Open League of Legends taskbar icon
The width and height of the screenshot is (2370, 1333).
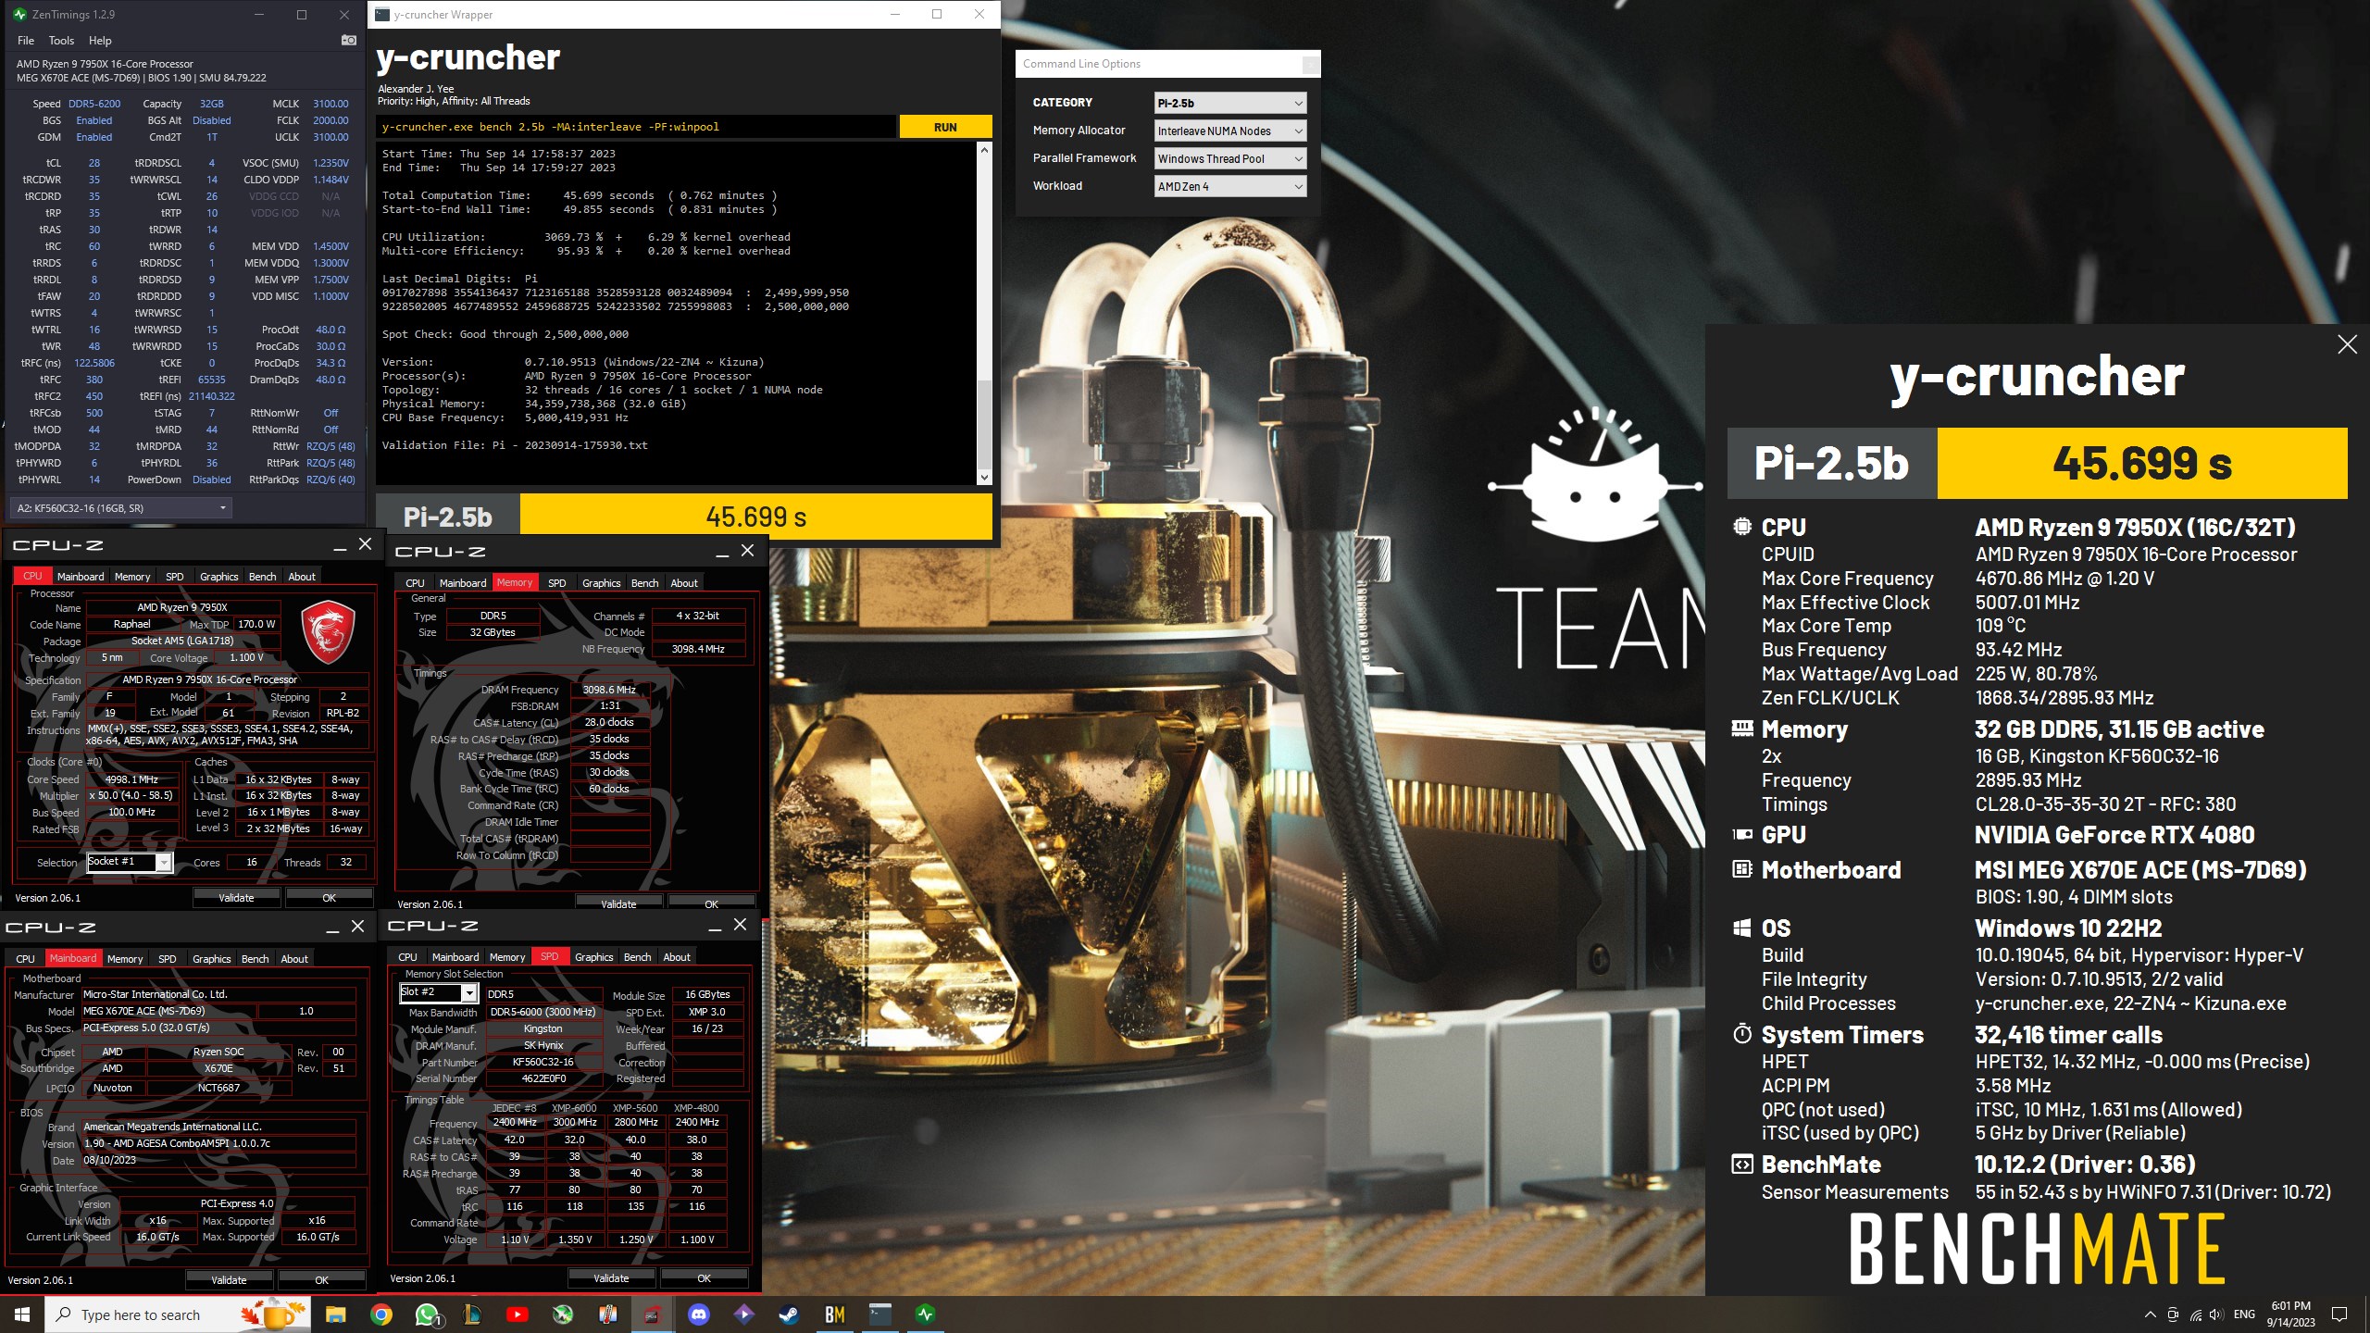pos(472,1314)
